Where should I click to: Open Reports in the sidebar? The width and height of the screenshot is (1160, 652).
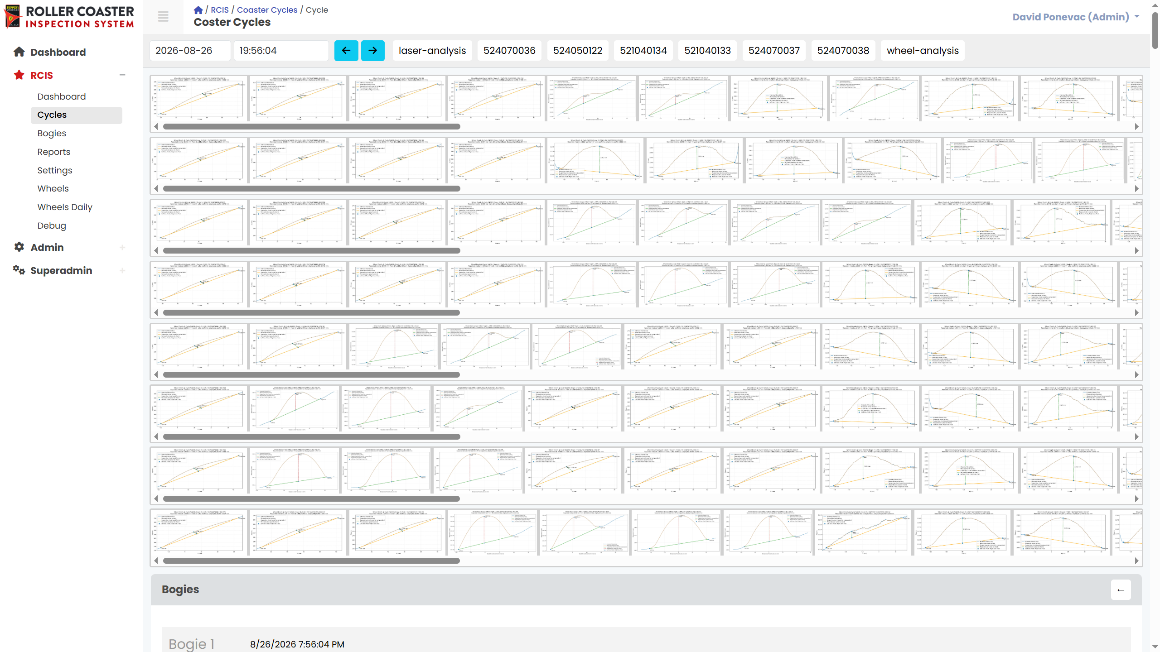[54, 152]
